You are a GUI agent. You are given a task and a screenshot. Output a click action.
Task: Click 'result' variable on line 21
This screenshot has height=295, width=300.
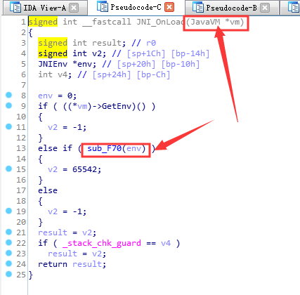point(53,232)
